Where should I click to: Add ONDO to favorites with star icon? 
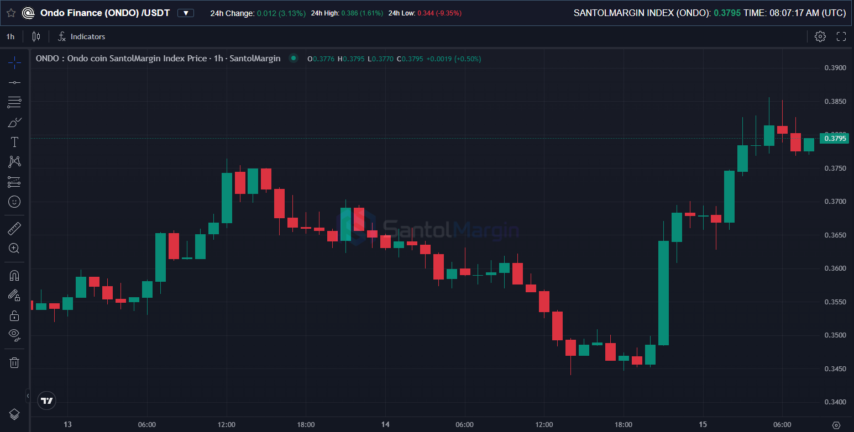11,13
